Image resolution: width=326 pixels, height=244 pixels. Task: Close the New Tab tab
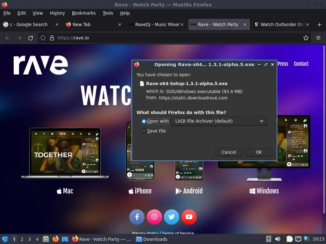[x=120, y=24]
